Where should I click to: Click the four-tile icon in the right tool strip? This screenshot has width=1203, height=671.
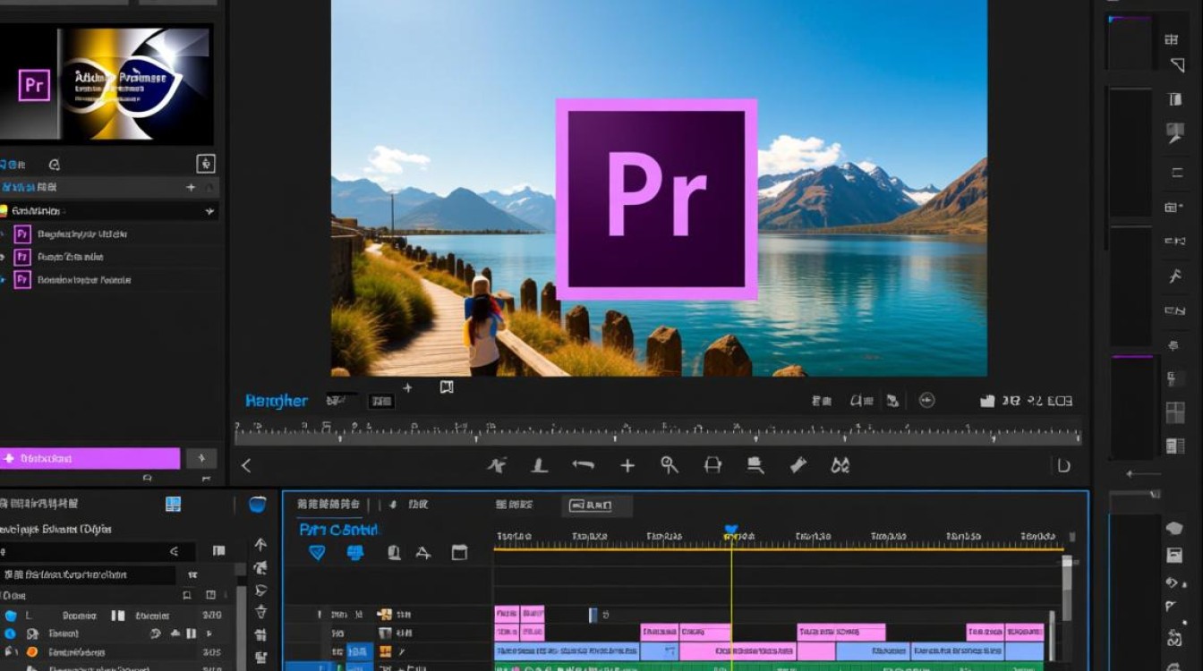click(x=1175, y=412)
